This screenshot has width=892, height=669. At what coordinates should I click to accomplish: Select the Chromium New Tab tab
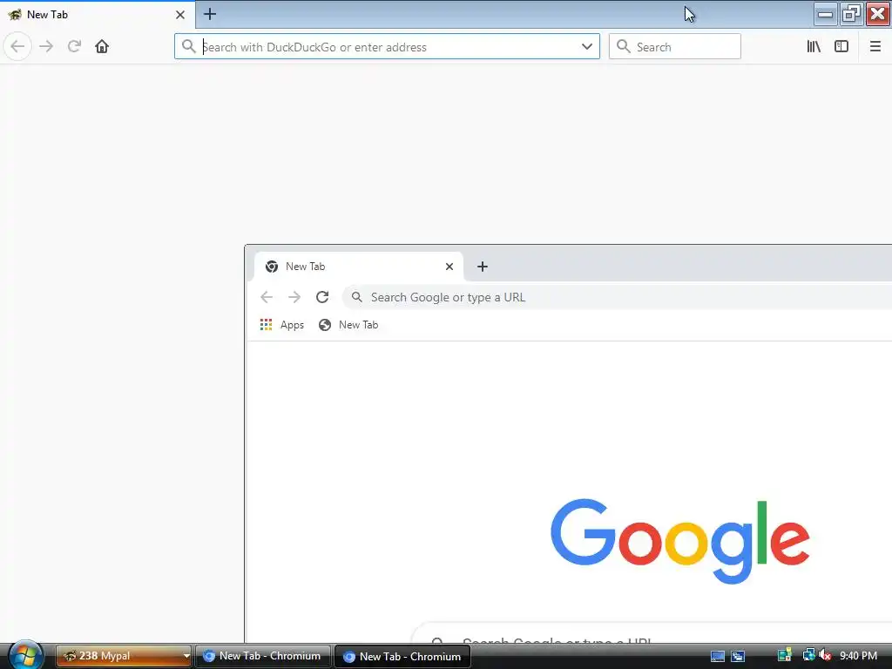click(x=358, y=267)
